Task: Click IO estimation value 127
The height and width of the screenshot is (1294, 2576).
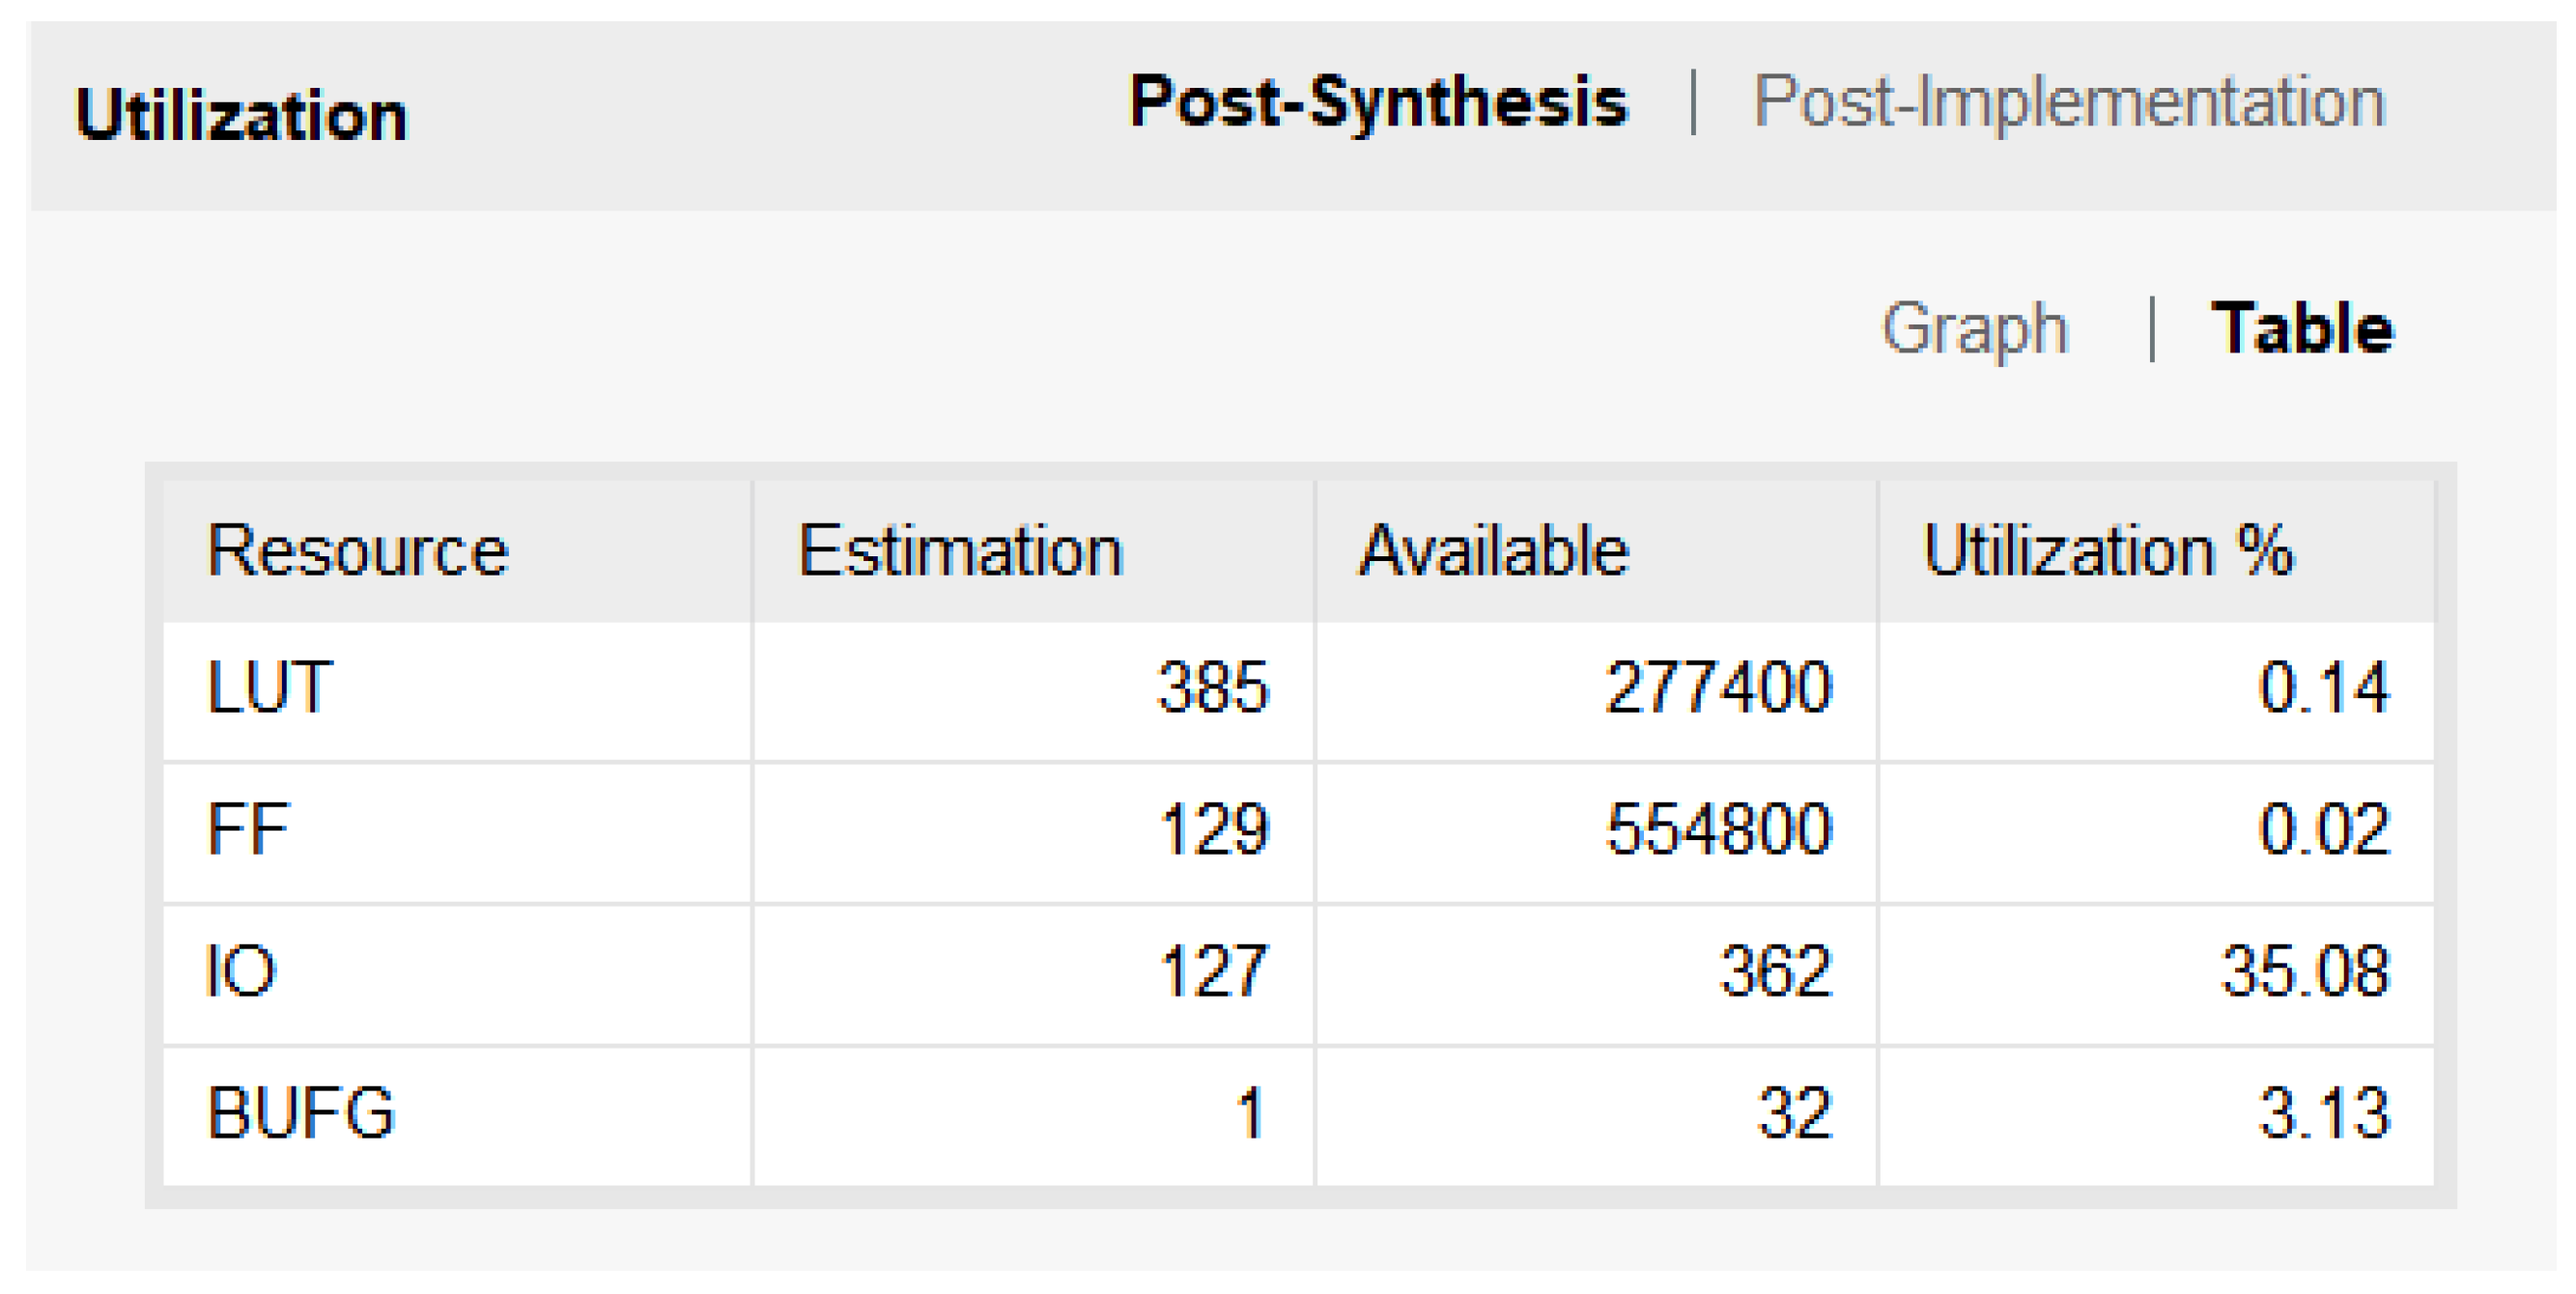Action: point(1213,971)
